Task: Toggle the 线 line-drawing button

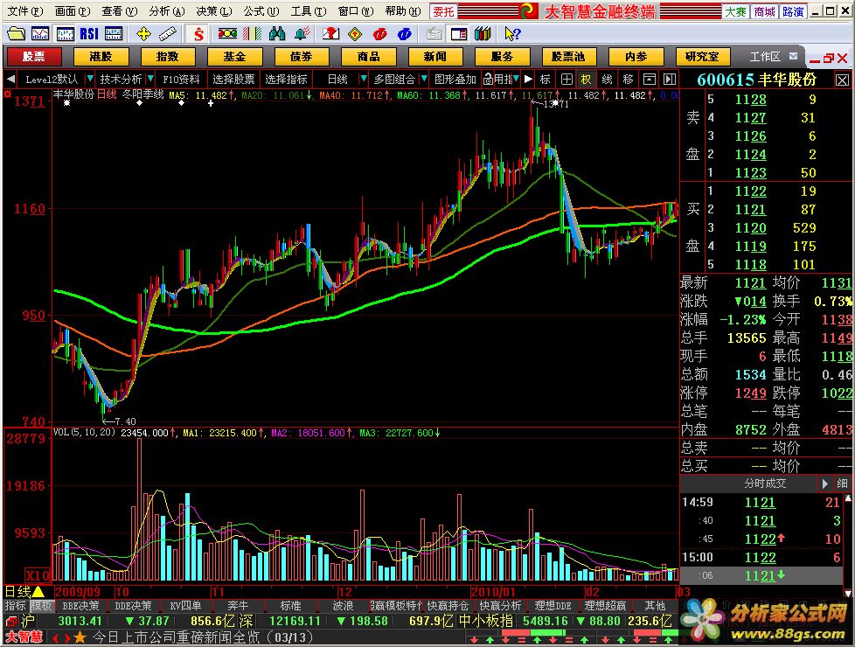Action: click(x=608, y=79)
